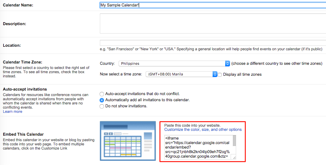Click the 'Calendar Time Zone:' label

click(23, 62)
